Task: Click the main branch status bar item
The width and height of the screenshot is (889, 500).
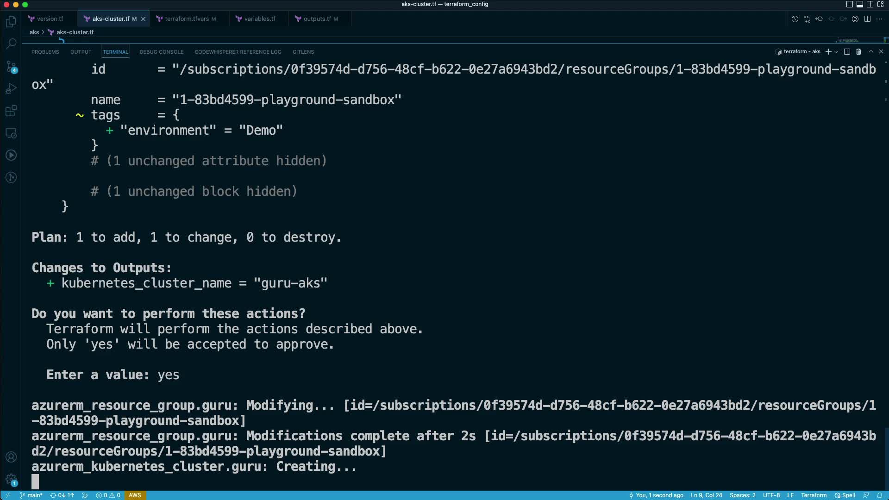Action: (31, 495)
